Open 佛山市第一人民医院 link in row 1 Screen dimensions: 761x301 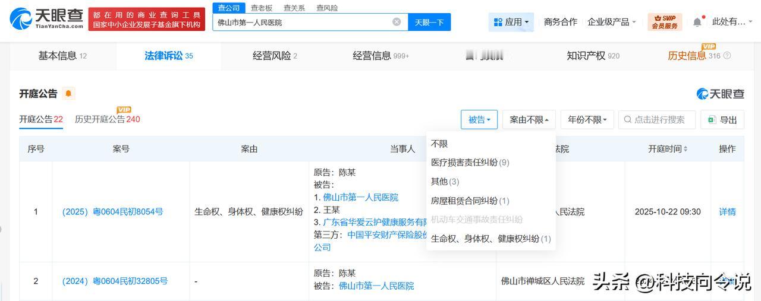360,197
